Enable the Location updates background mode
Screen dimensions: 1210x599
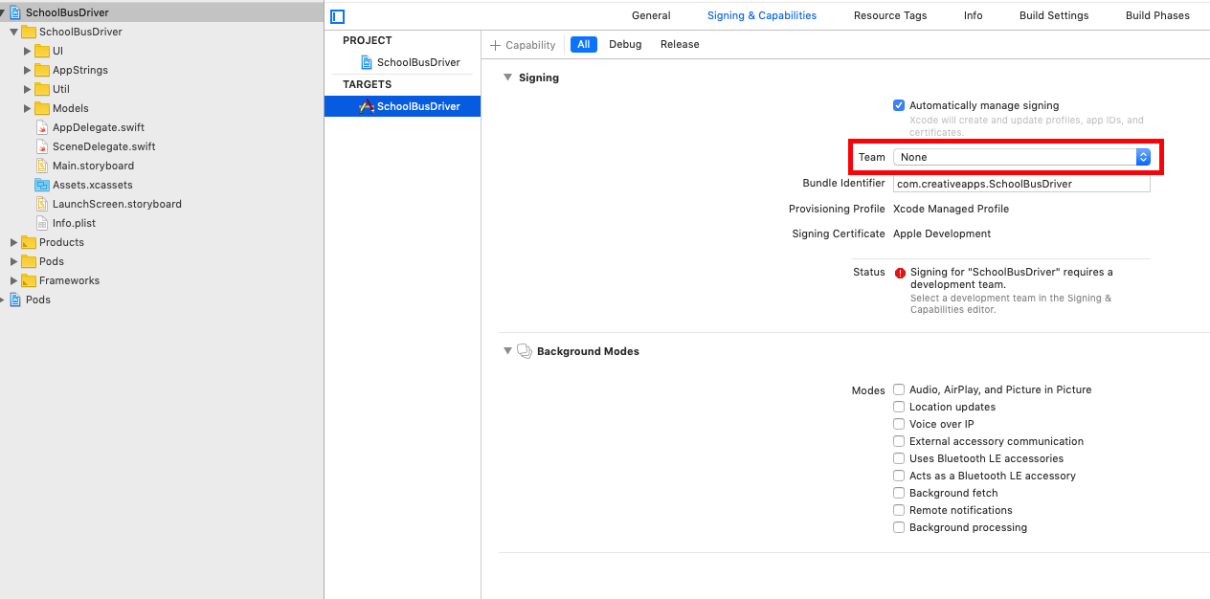coord(899,408)
